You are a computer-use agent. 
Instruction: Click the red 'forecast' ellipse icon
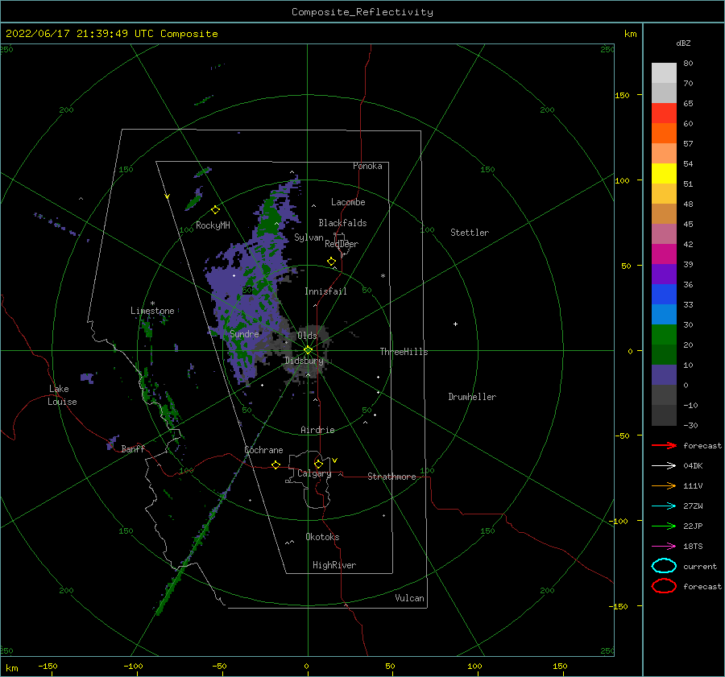click(x=664, y=586)
